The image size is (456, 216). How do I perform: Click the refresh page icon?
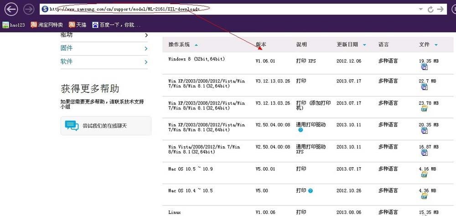(x=430, y=9)
